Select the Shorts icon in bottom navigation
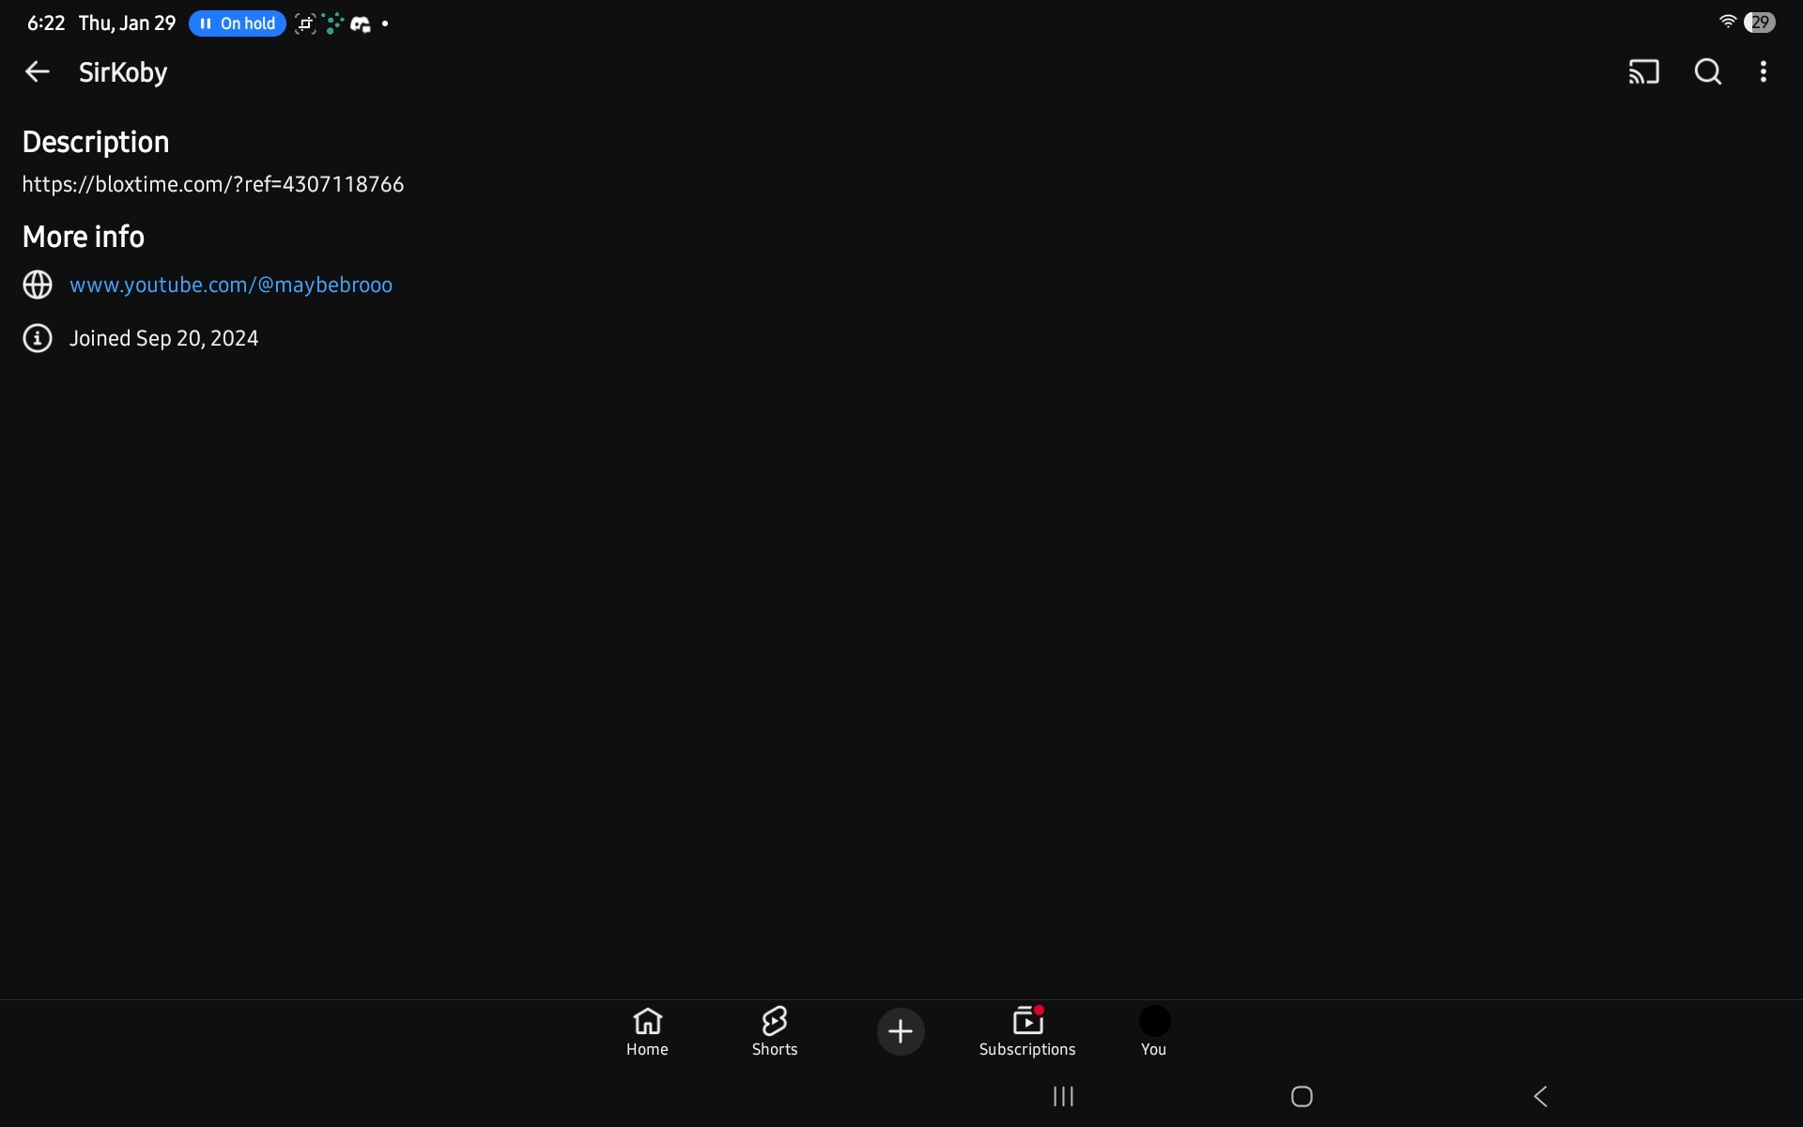The image size is (1803, 1127). coord(774,1031)
